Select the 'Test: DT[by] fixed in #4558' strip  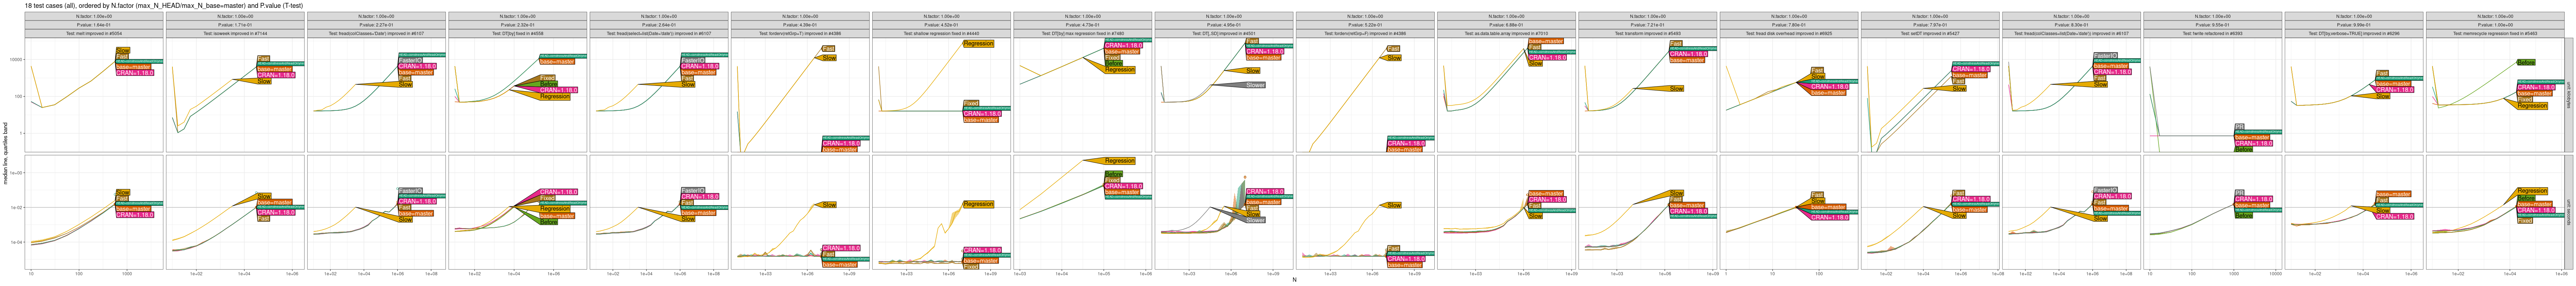click(x=518, y=33)
